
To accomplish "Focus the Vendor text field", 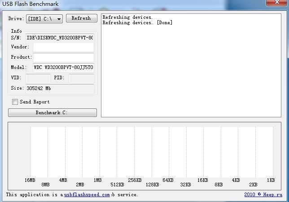I will pos(63,47).
